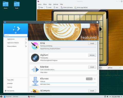This screenshot has height=98, width=123.
Task: Toggle Show Last Move
Action: point(67,7)
